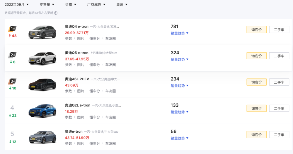Open 图片 for 奥迪Q4 e-tron
The image size is (293, 154).
pyautogui.click(x=81, y=39)
